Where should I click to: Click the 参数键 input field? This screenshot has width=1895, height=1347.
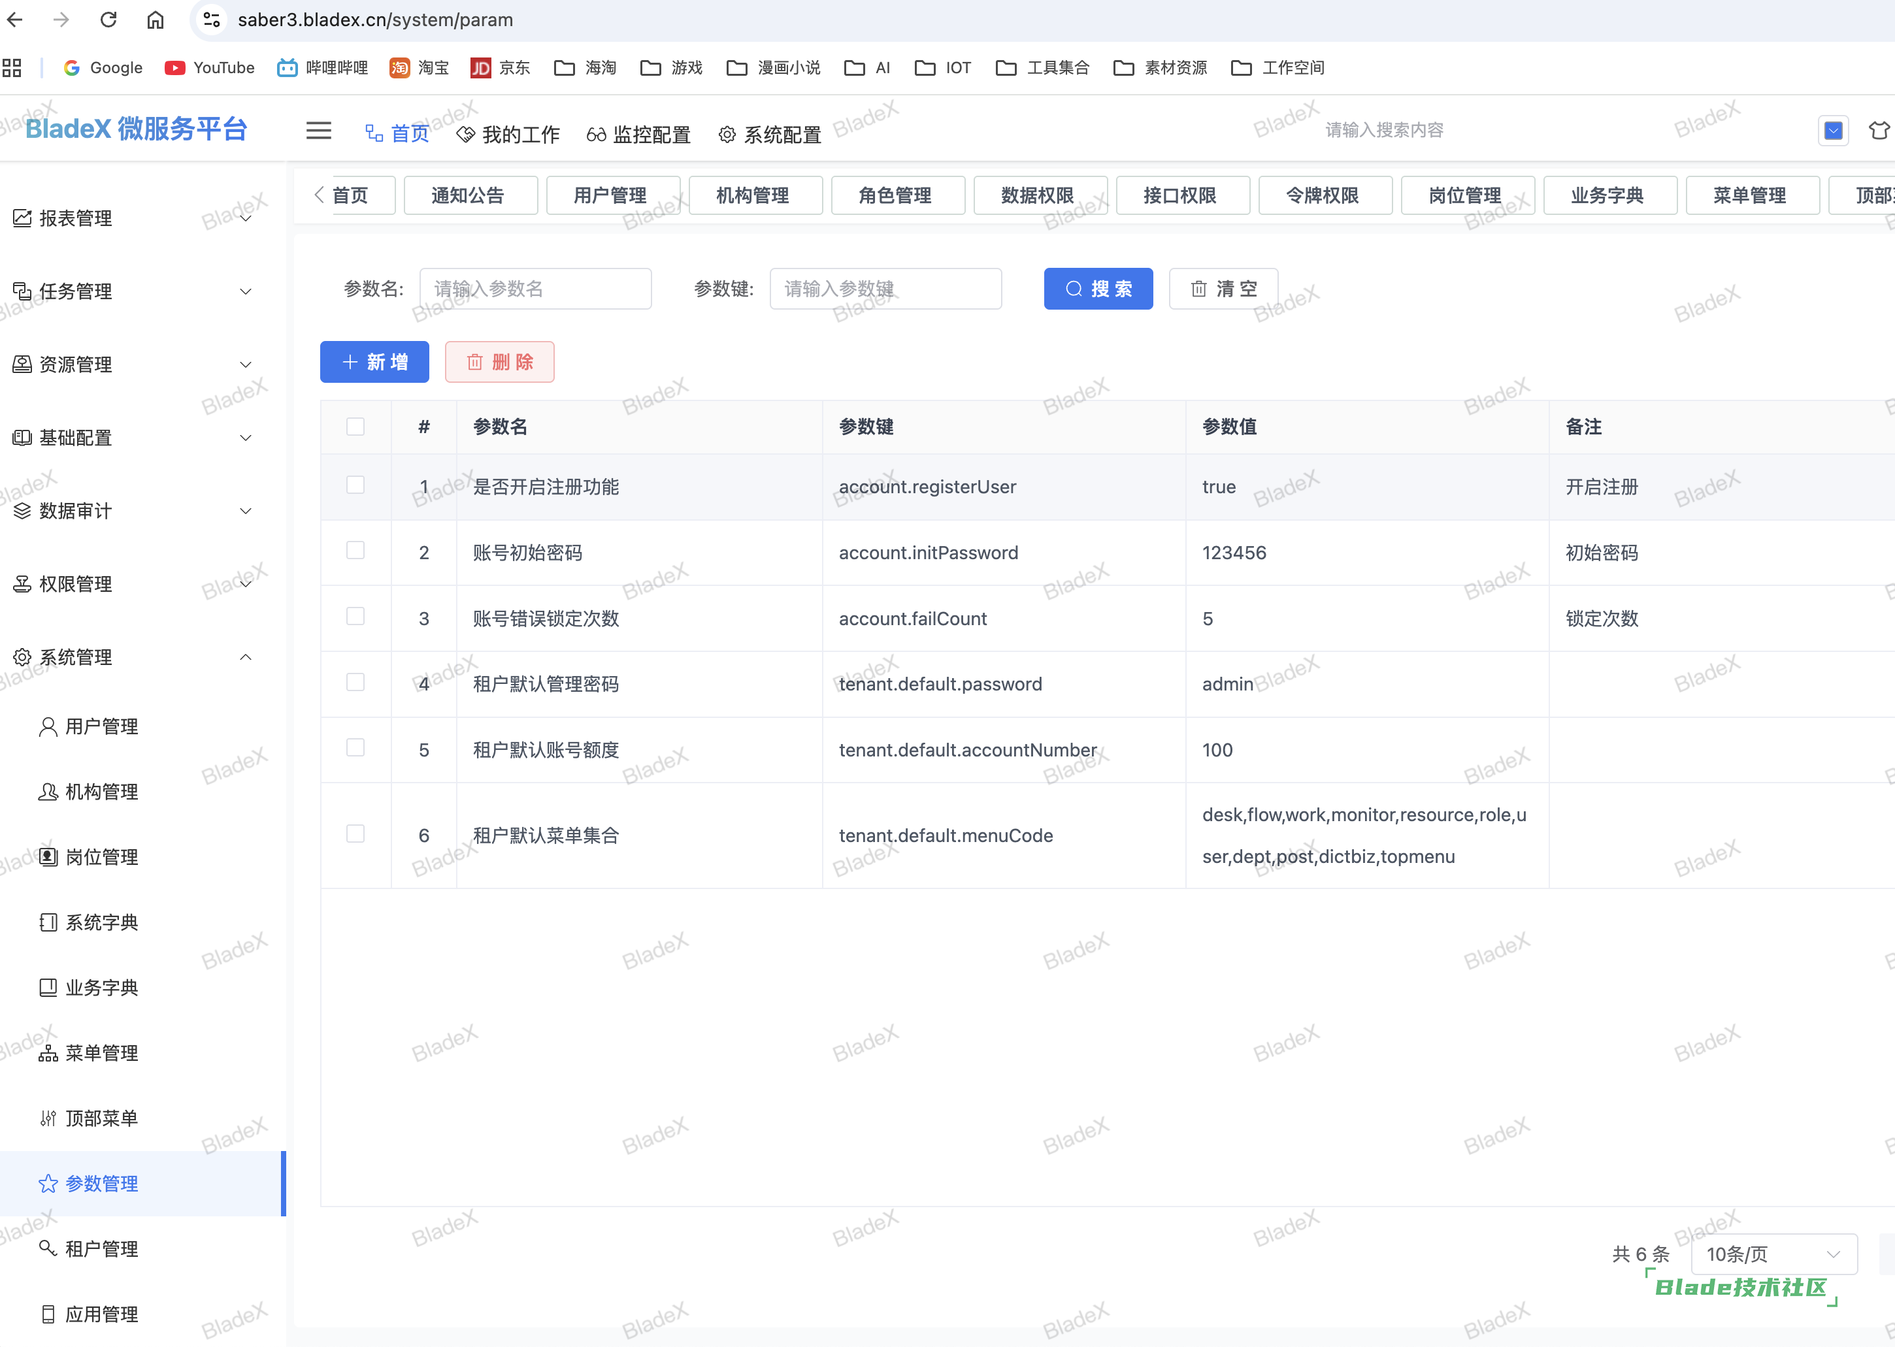(x=885, y=289)
